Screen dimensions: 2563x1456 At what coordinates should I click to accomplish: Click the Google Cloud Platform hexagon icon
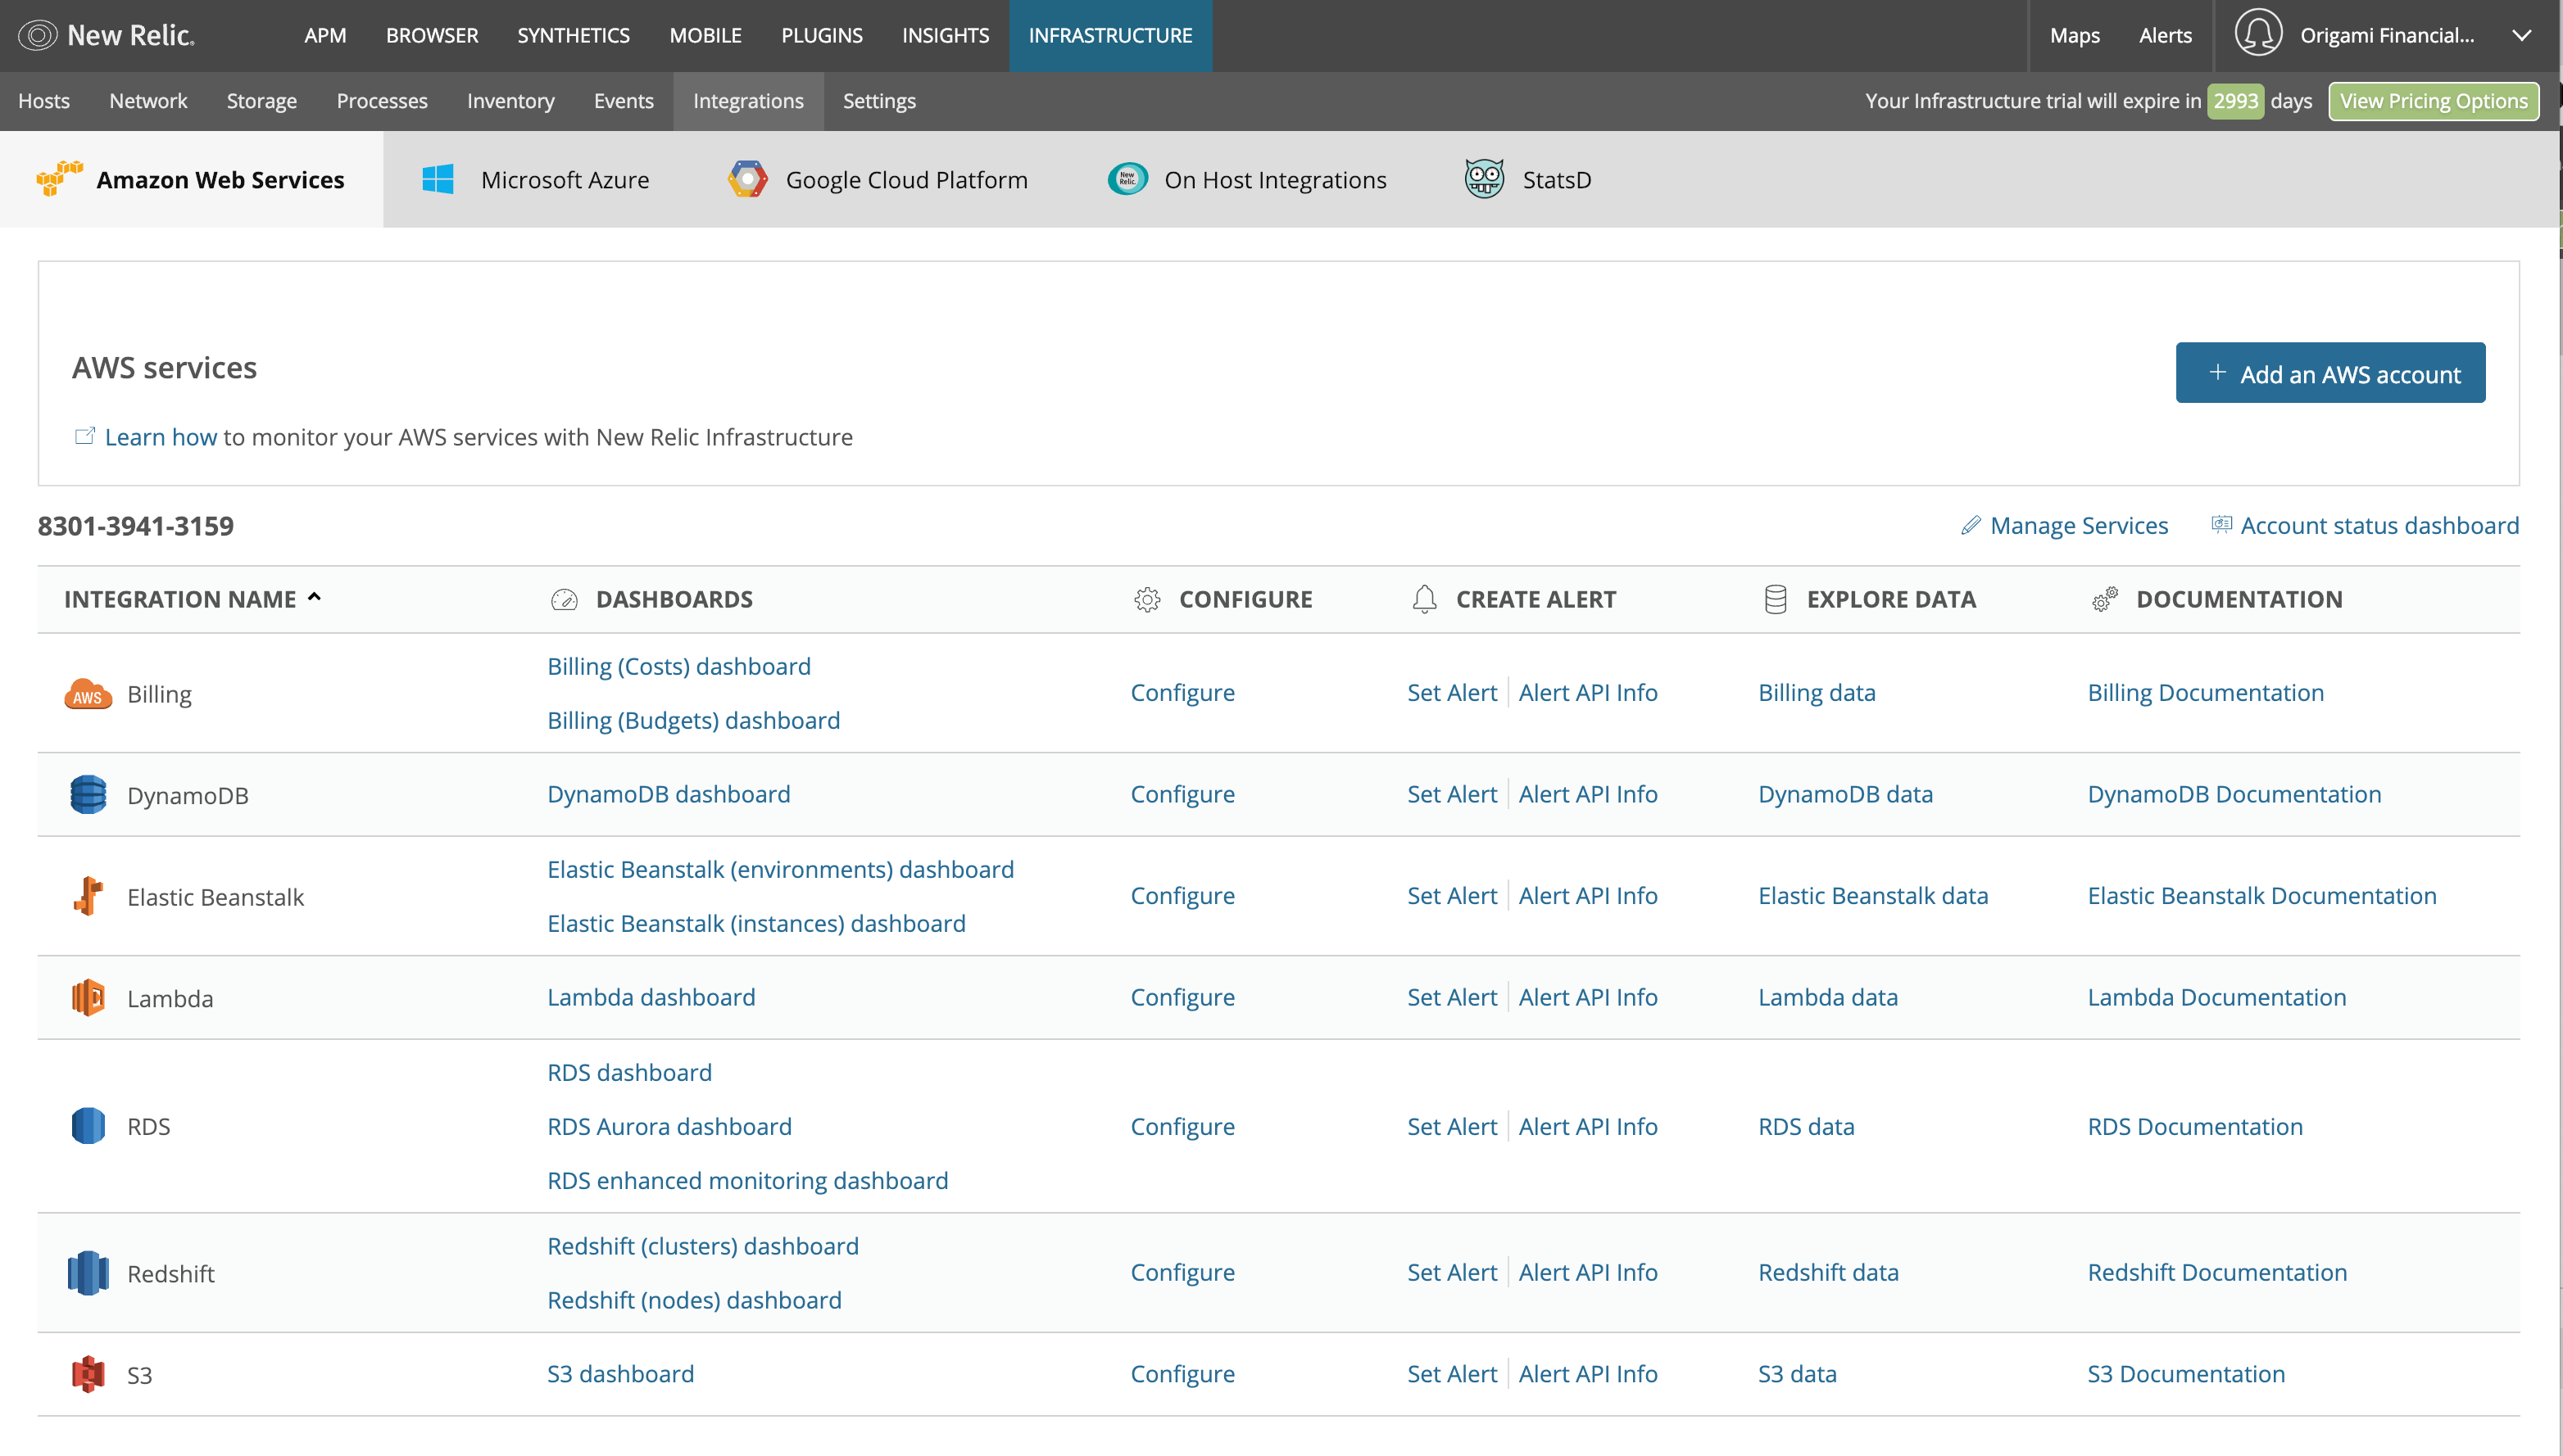click(747, 179)
